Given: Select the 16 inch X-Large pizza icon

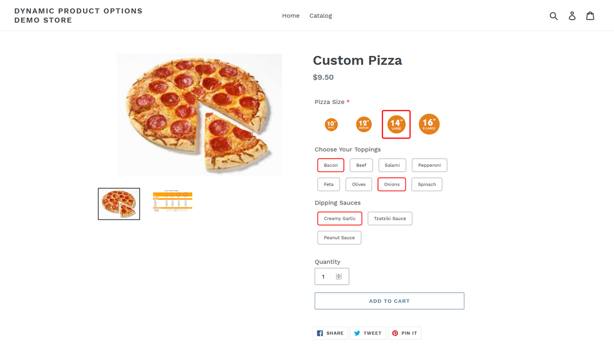Looking at the screenshot, I should point(429,124).
